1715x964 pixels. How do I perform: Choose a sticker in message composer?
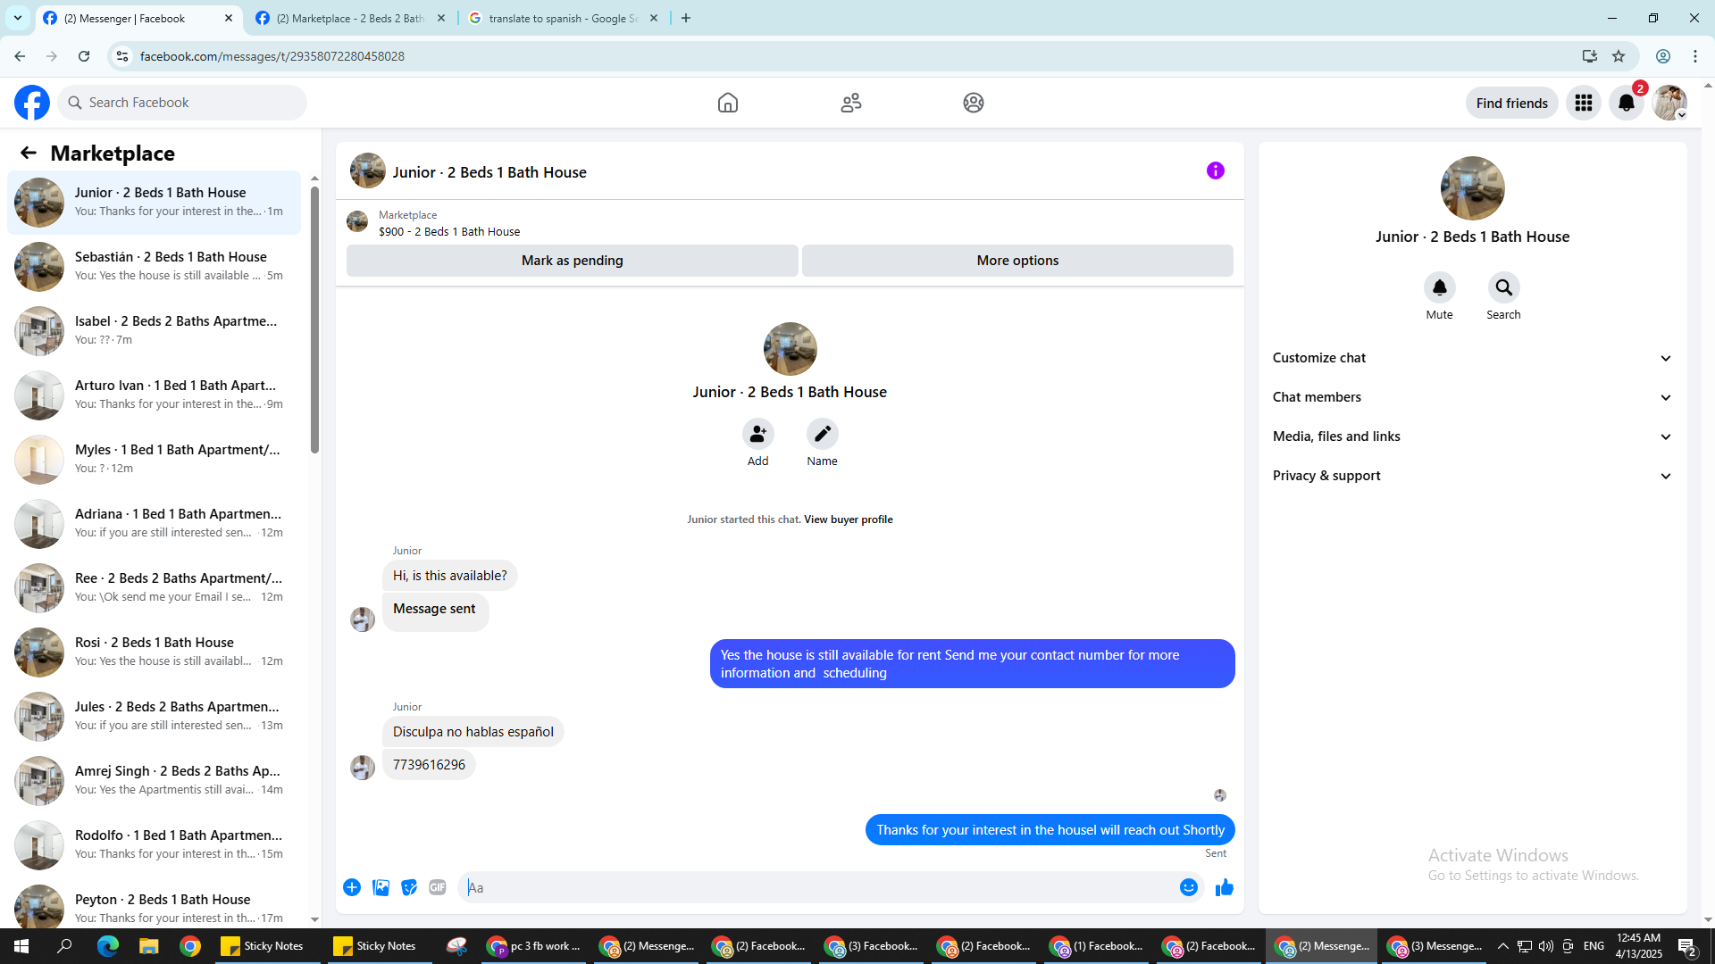[x=409, y=887]
